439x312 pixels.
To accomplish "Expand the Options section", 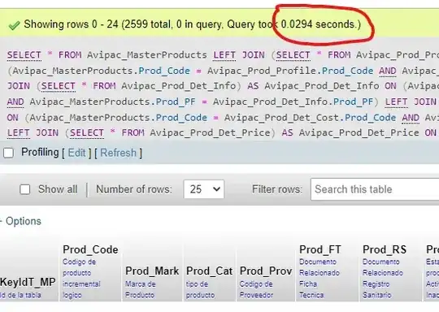I will click(x=23, y=221).
